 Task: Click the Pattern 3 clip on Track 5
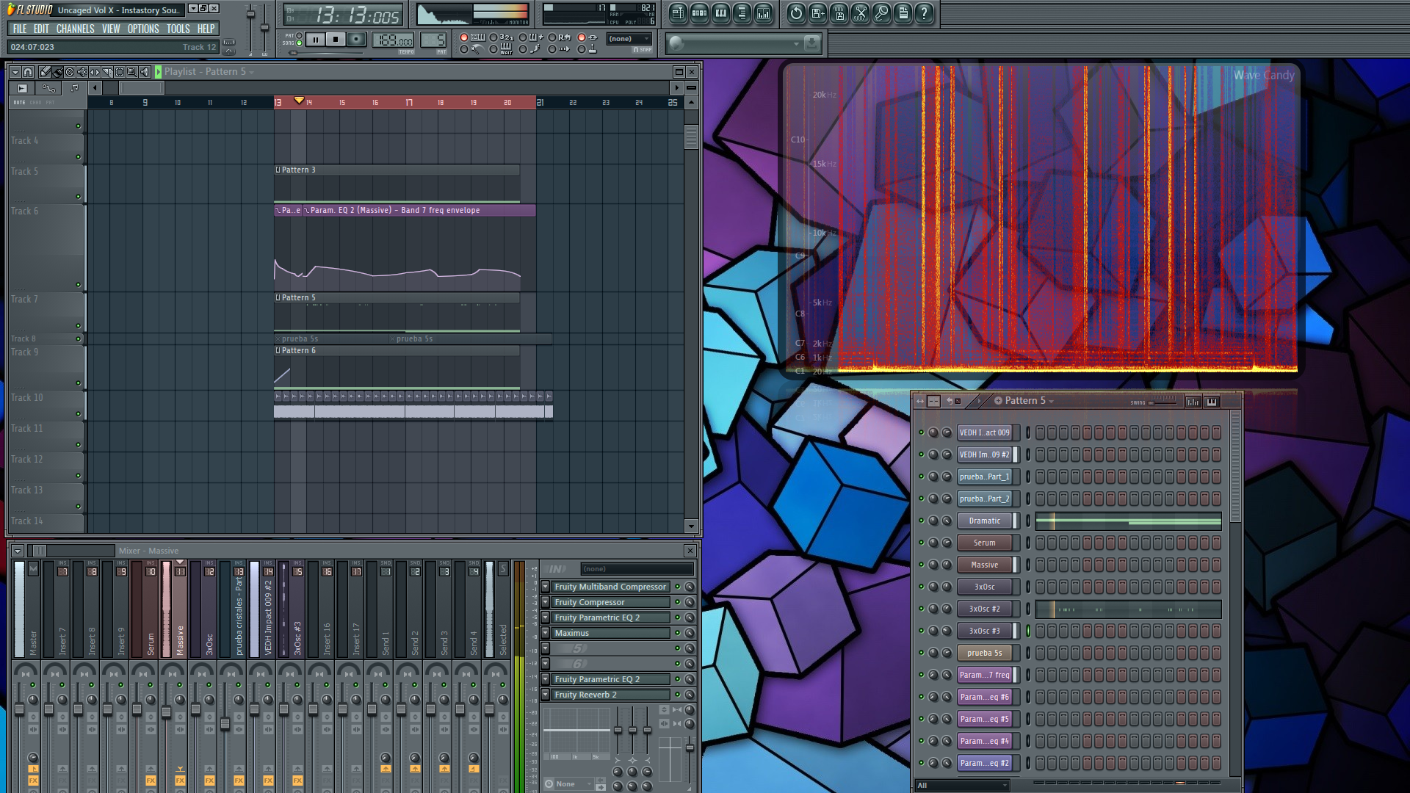pos(397,184)
